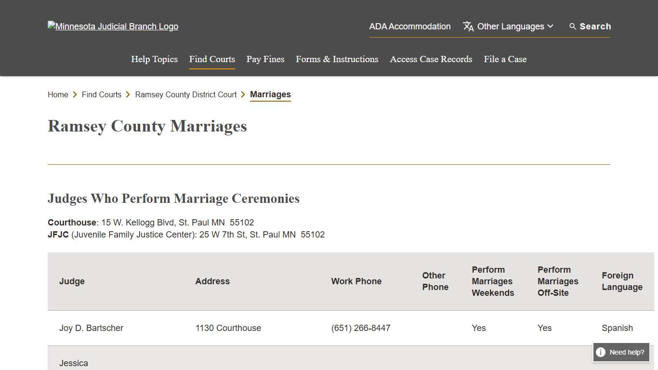Click the chevron after Home breadcrumb
658x370 pixels.
pyautogui.click(x=75, y=94)
